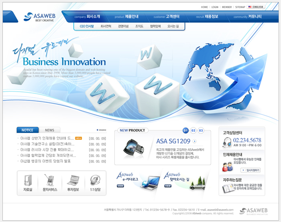Switch to the NEWS tab
This screenshot has width=281, height=222.
(49, 130)
